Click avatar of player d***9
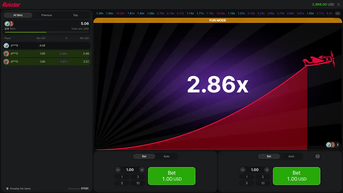Screen dimensions: 343x193 (x=6, y=45)
